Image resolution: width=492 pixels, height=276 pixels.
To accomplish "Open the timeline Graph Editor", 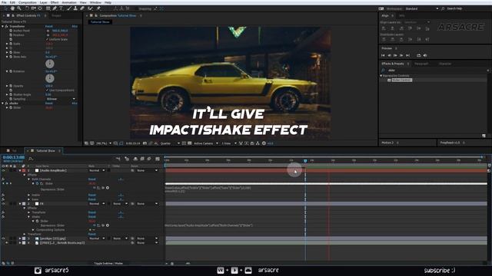I will (x=158, y=159).
